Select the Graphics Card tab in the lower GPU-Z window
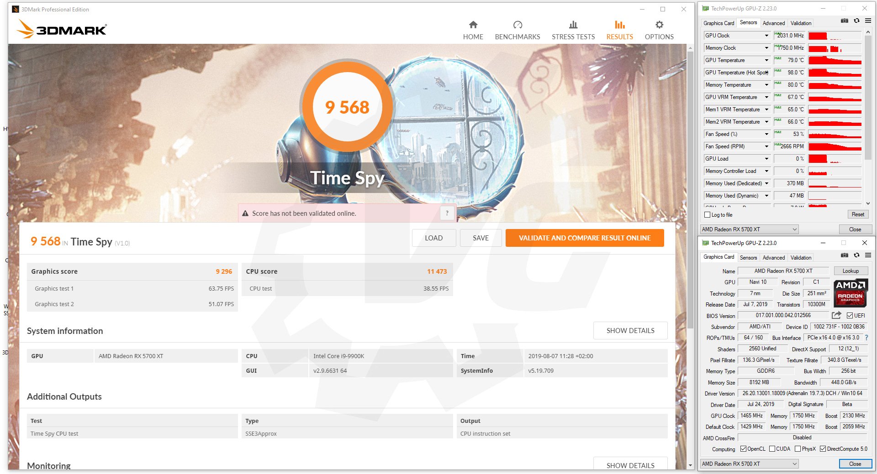This screenshot has height=474, width=877. coord(719,257)
